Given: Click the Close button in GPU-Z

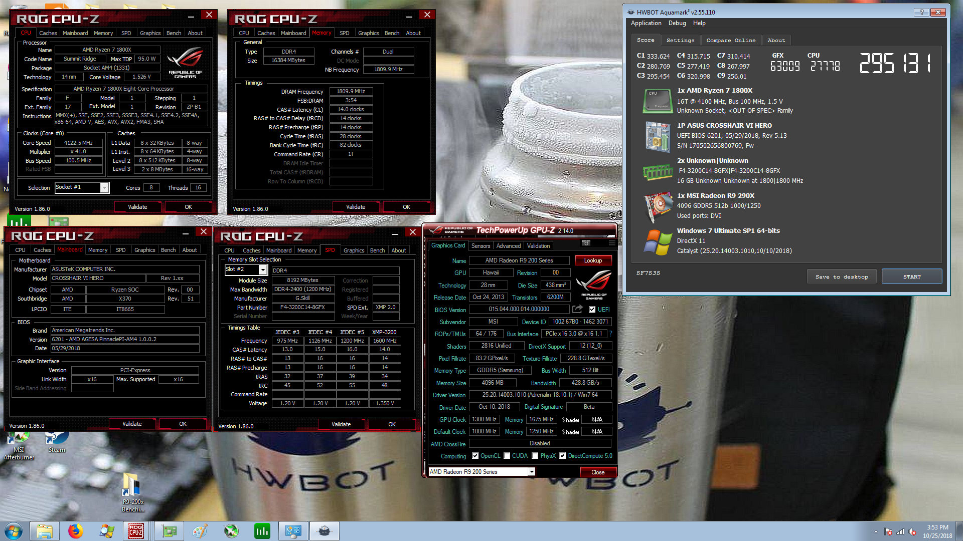Looking at the screenshot, I should [x=597, y=472].
